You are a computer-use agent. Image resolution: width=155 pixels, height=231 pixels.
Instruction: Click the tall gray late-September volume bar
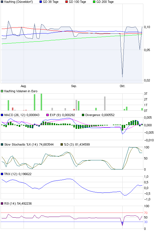[105, 103]
